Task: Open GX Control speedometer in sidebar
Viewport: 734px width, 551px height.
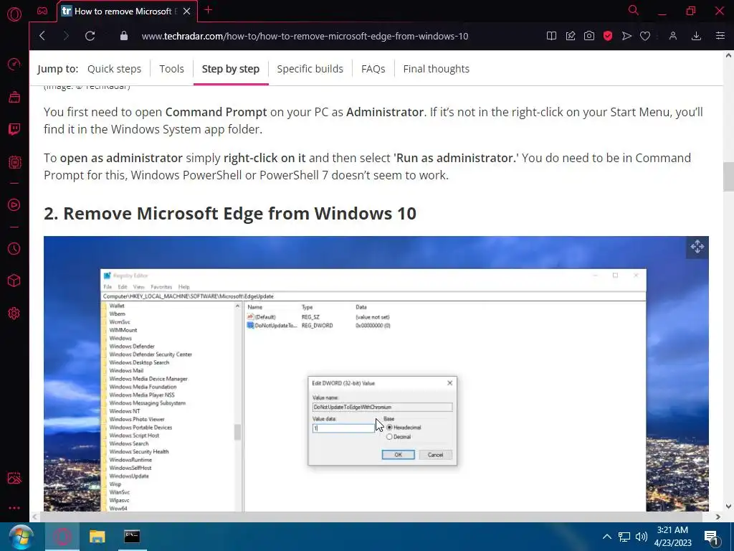Action: pyautogui.click(x=14, y=64)
